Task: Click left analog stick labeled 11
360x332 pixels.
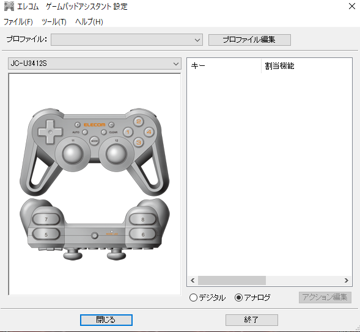Action: 72,154
